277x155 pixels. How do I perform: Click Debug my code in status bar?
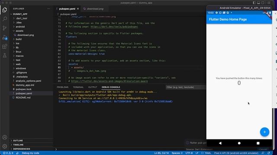click(x=30, y=153)
